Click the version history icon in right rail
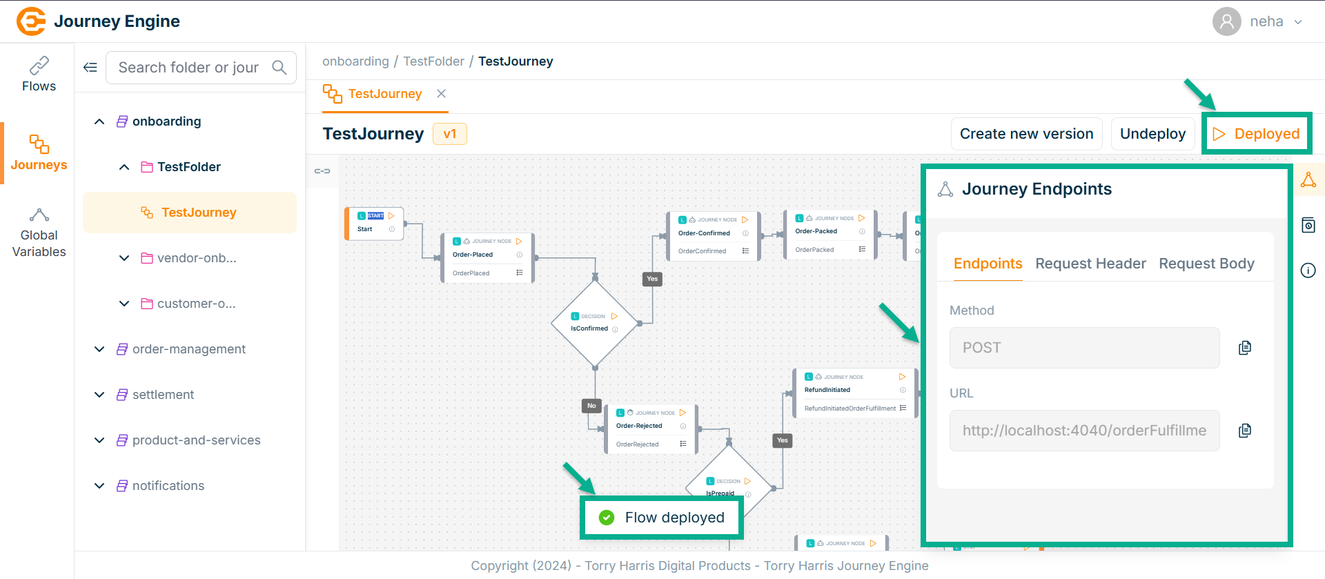The width and height of the screenshot is (1325, 579). (x=1308, y=225)
